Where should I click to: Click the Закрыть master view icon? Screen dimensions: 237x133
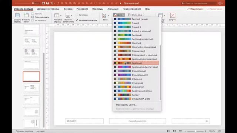pyautogui.click(x=173, y=16)
